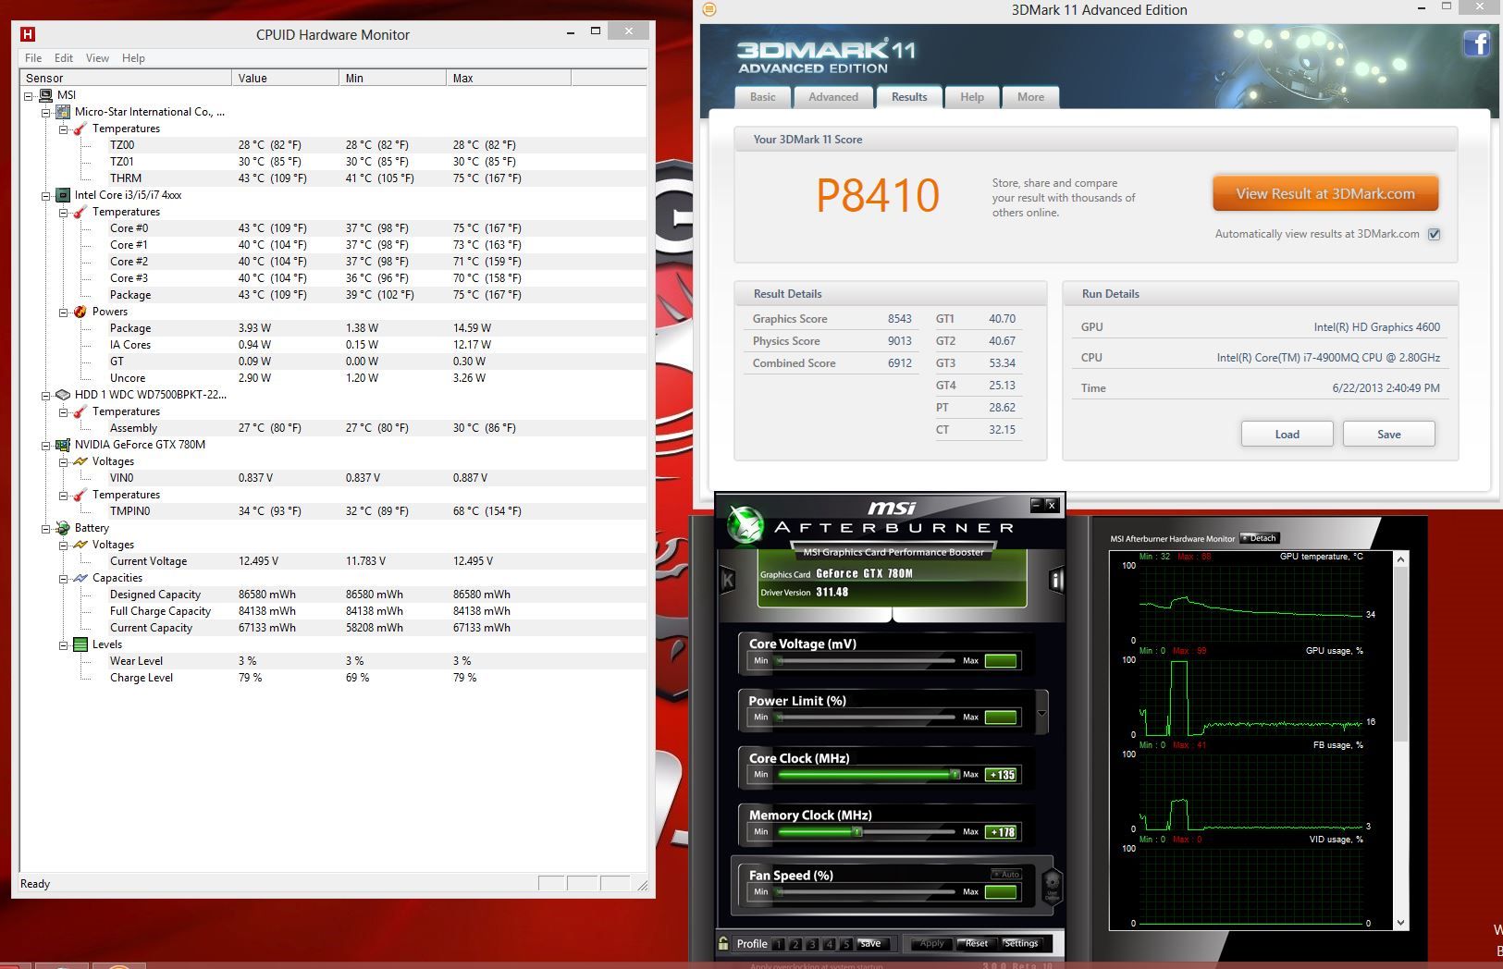Click the 3DMark title bar orange icon

pyautogui.click(x=709, y=9)
